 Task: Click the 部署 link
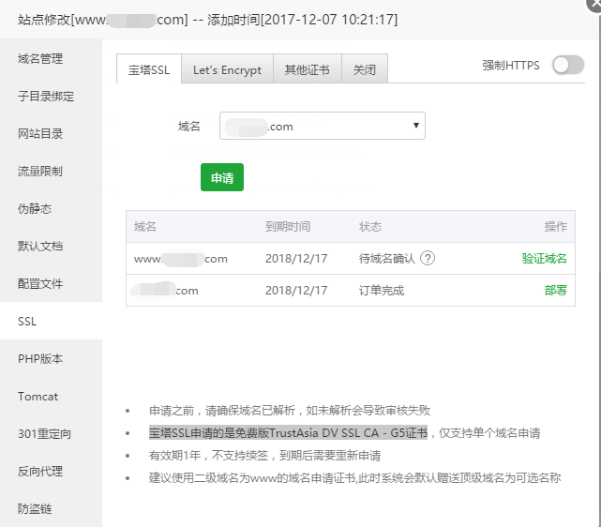pyautogui.click(x=555, y=290)
